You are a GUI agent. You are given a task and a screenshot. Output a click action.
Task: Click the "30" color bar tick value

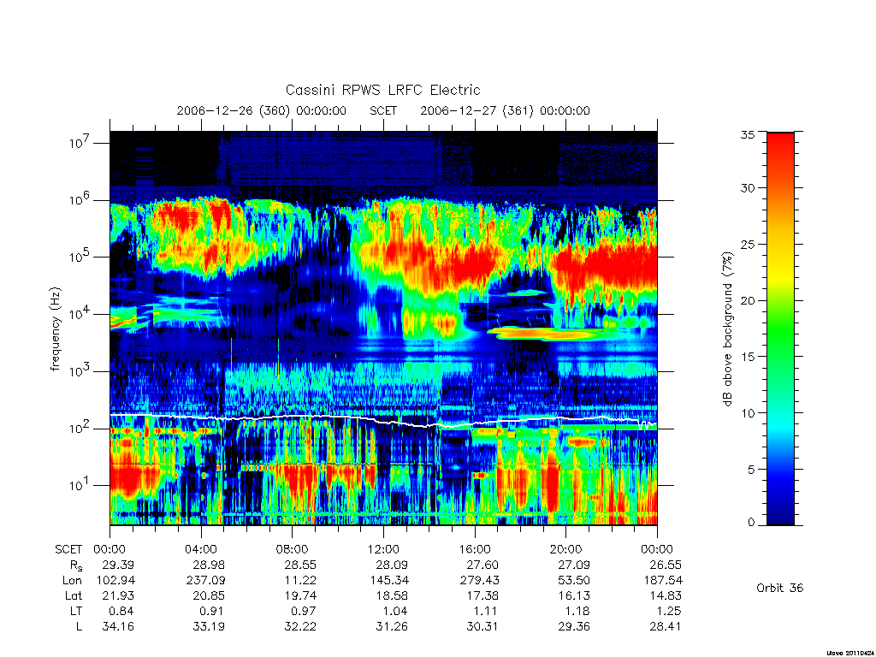(747, 187)
